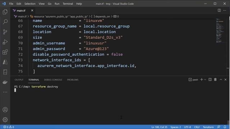230x129 pixels.
Task: Close the main.tf tab
Action: pos(32,10)
